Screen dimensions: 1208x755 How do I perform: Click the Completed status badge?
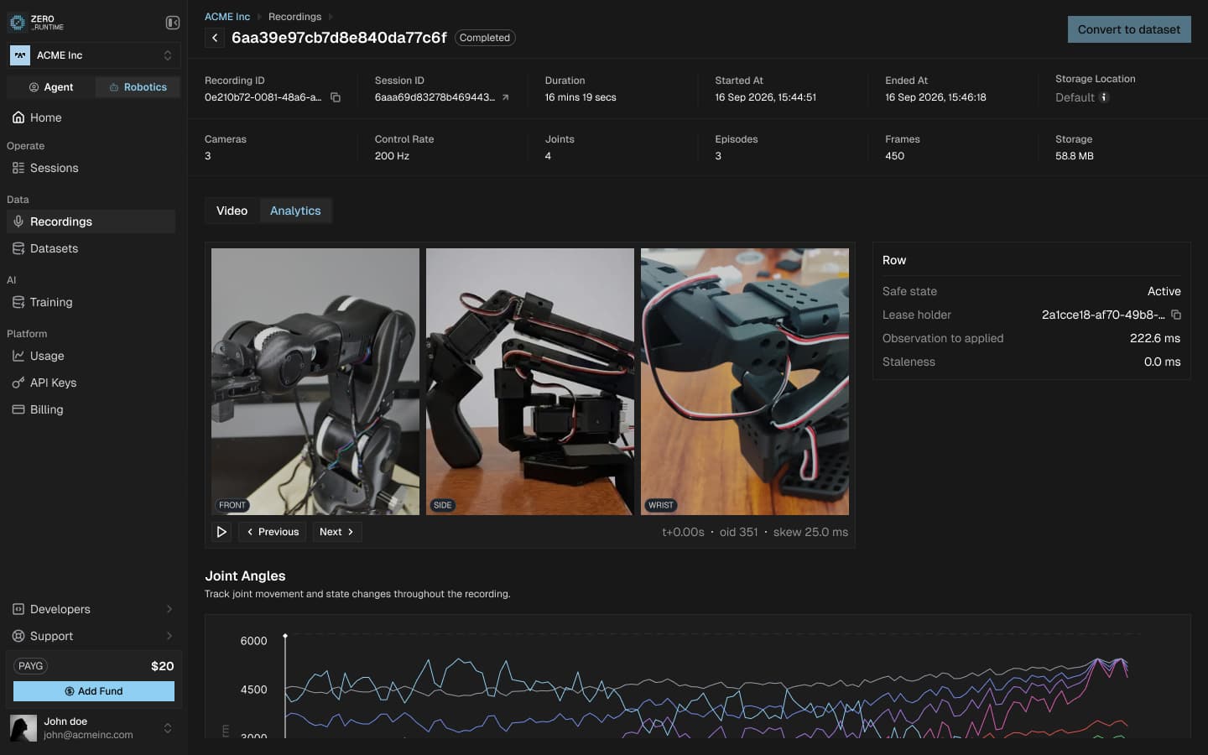point(485,38)
